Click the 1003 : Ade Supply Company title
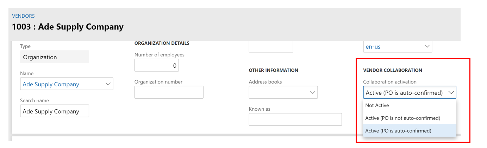The width and height of the screenshot is (487, 148). click(68, 26)
